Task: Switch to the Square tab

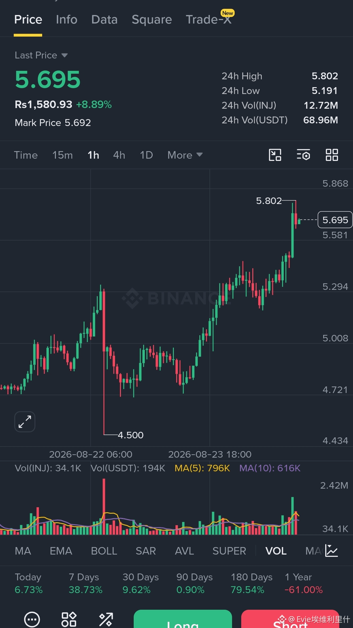Action: click(152, 20)
